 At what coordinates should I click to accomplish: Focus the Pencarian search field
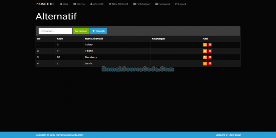pos(55,31)
